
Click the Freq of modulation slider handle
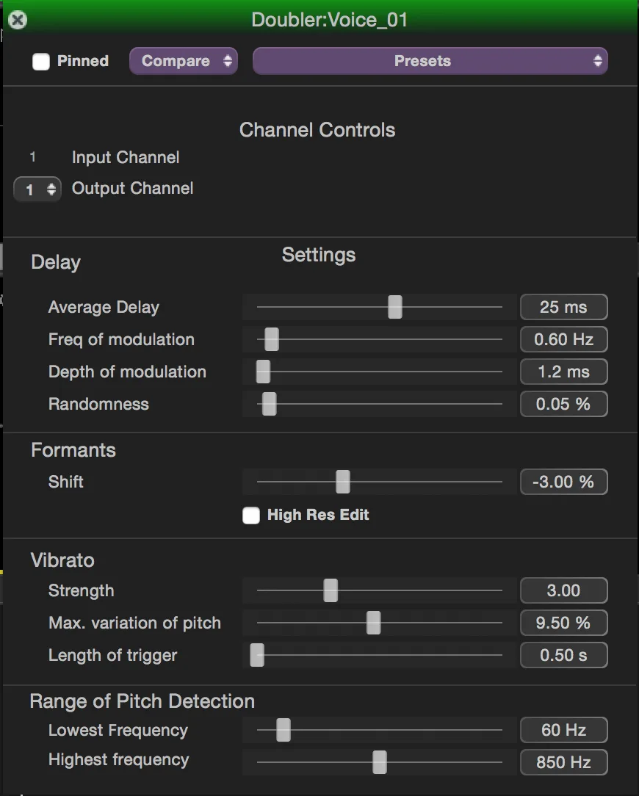pos(272,339)
